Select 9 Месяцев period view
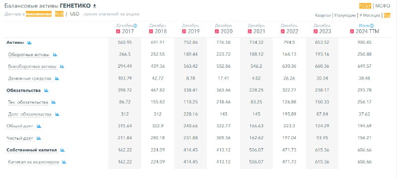The height and width of the screenshot is (179, 397). tap(370, 15)
